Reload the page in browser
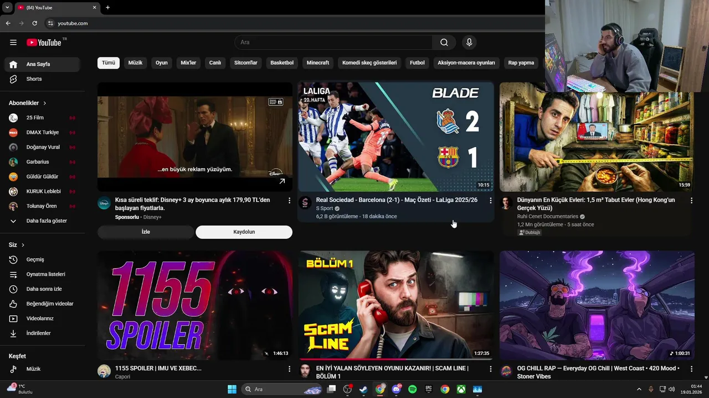This screenshot has height=398, width=709. click(35, 23)
